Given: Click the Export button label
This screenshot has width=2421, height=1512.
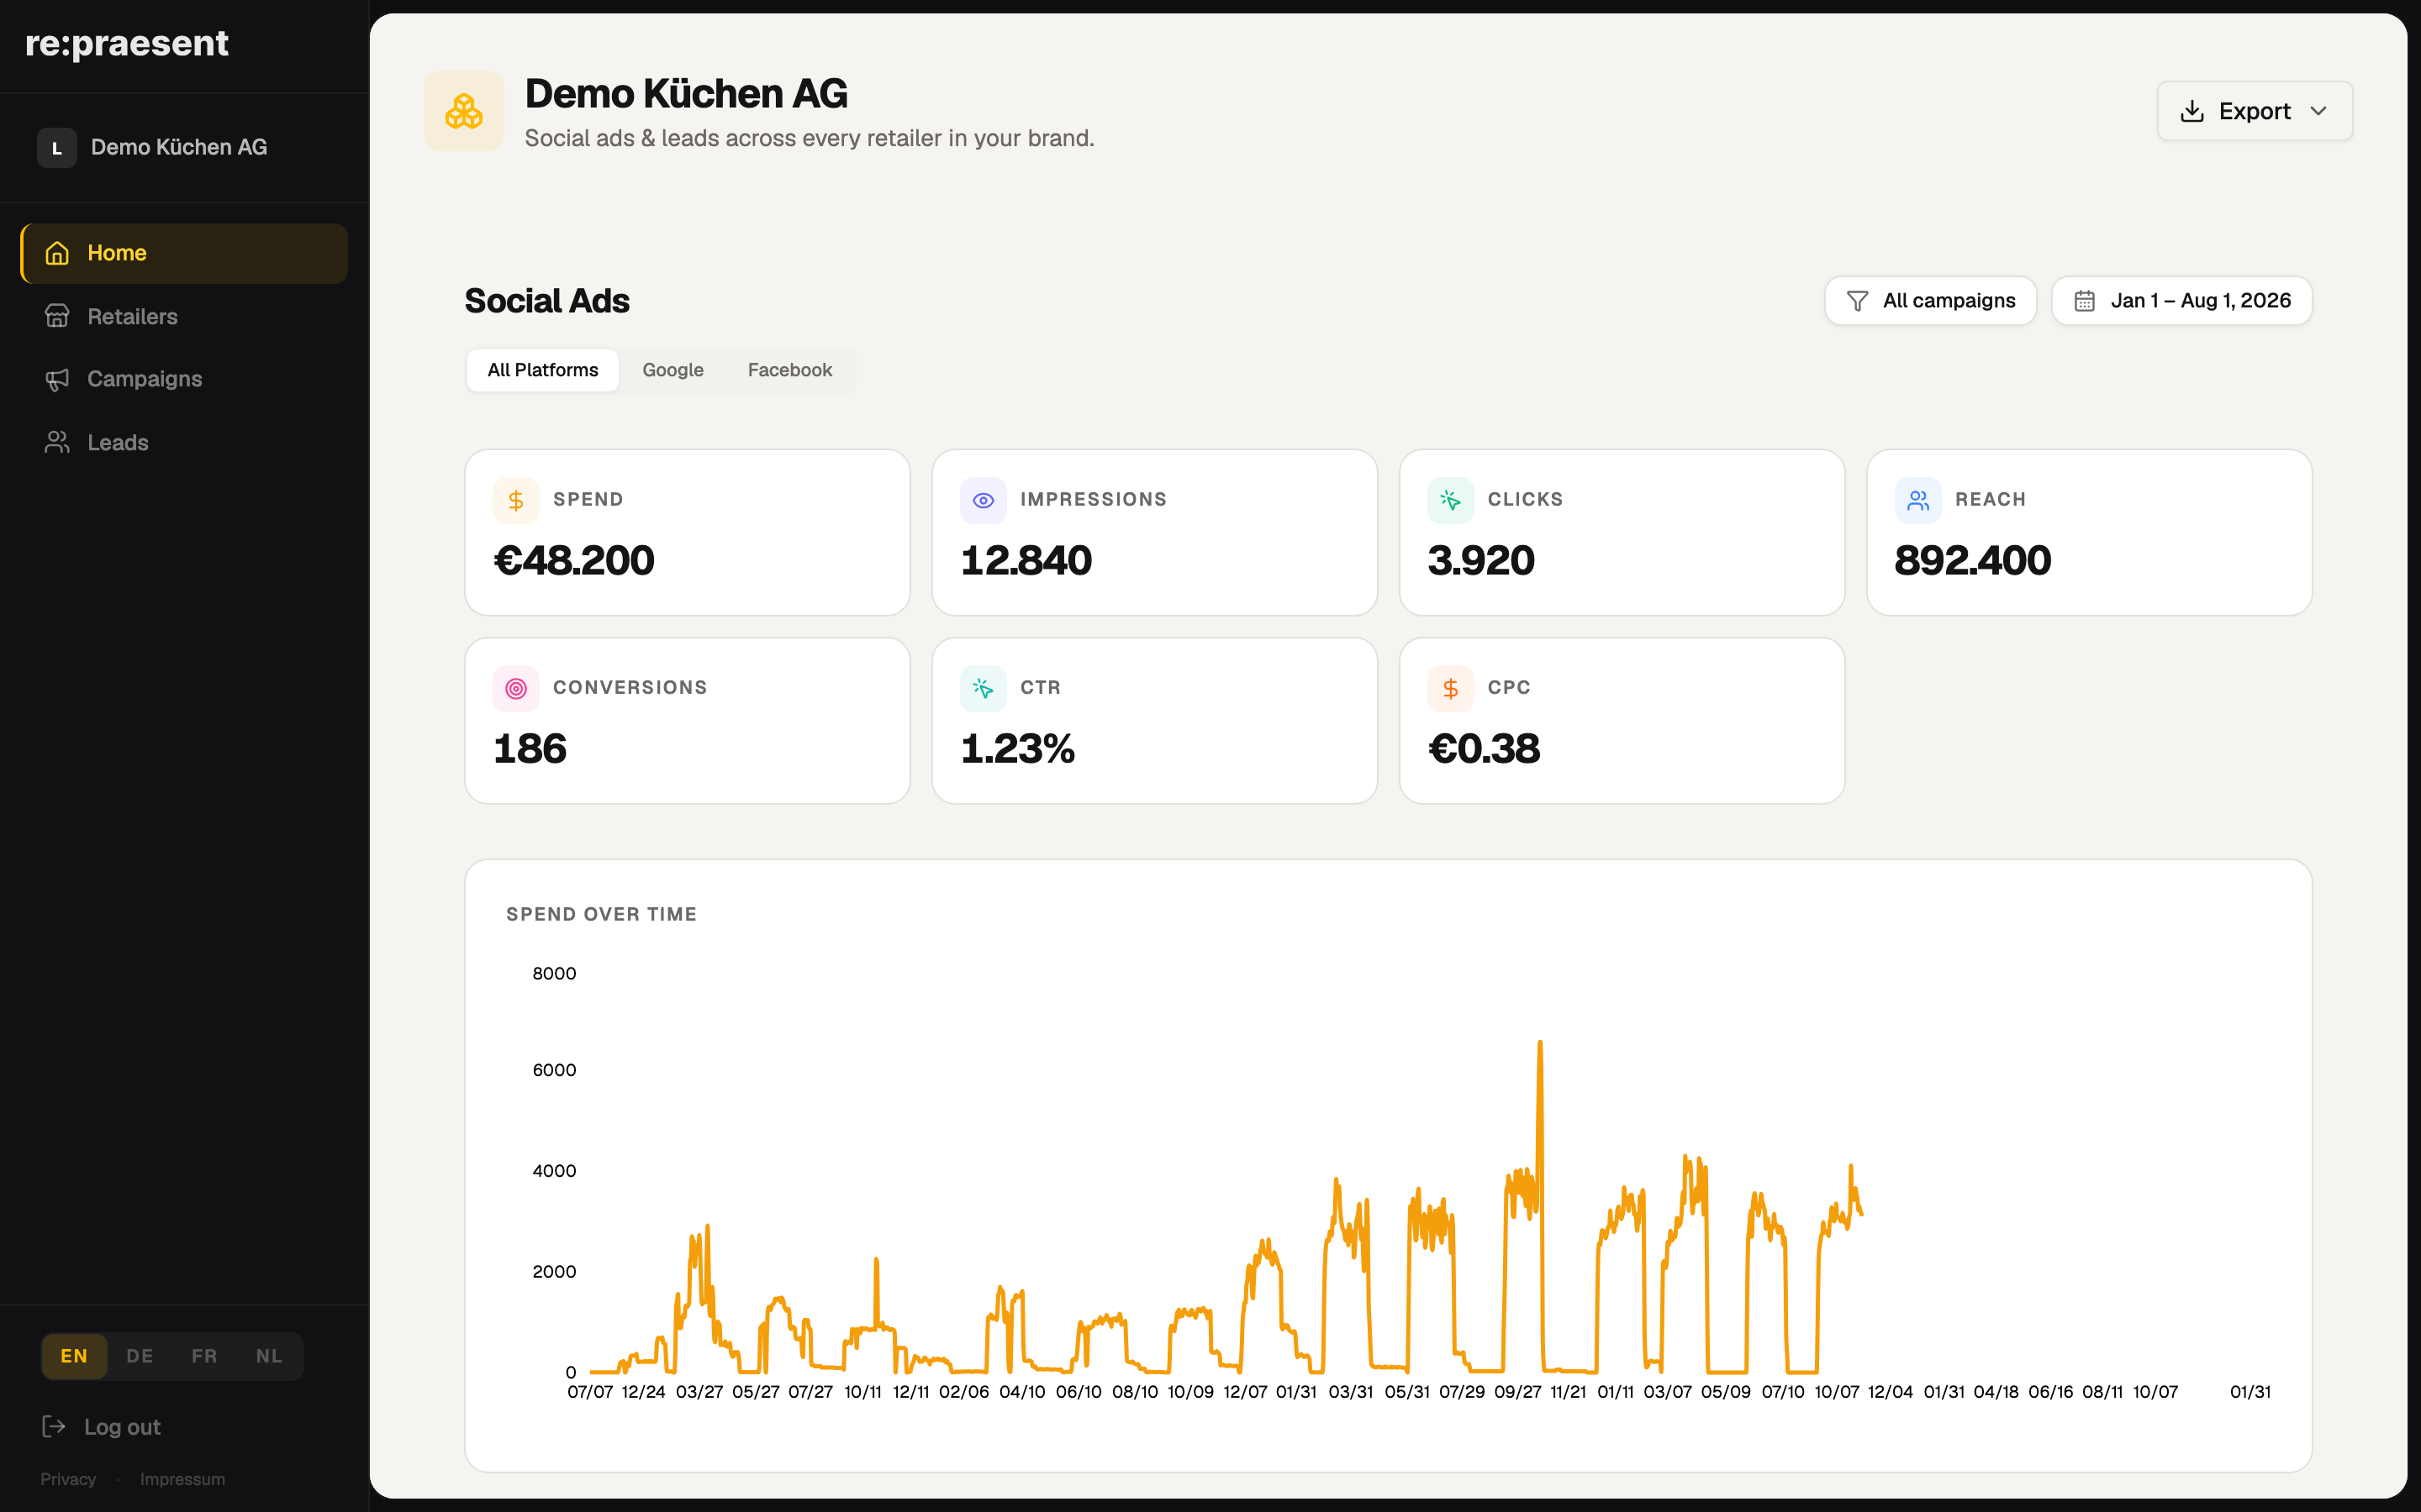Looking at the screenshot, I should pyautogui.click(x=2254, y=111).
